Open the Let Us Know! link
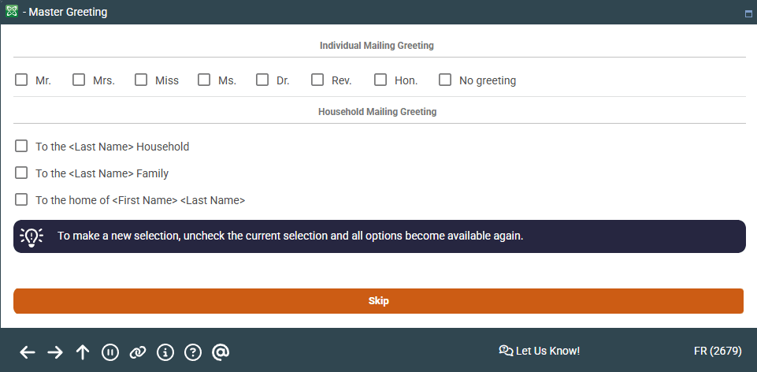 [x=540, y=352]
